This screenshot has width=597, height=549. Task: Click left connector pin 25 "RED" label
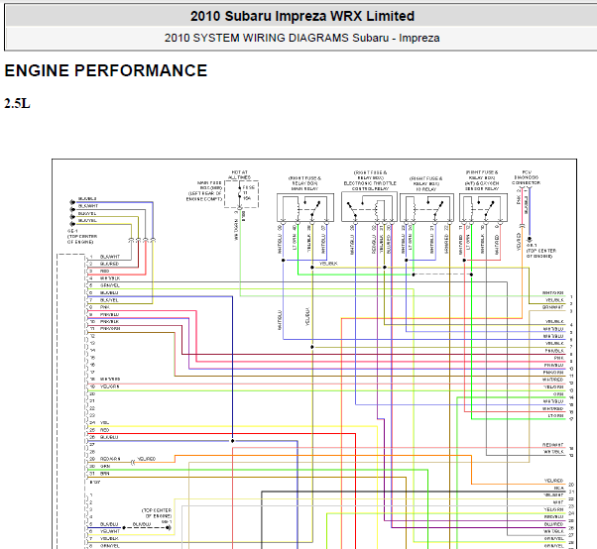(105, 430)
